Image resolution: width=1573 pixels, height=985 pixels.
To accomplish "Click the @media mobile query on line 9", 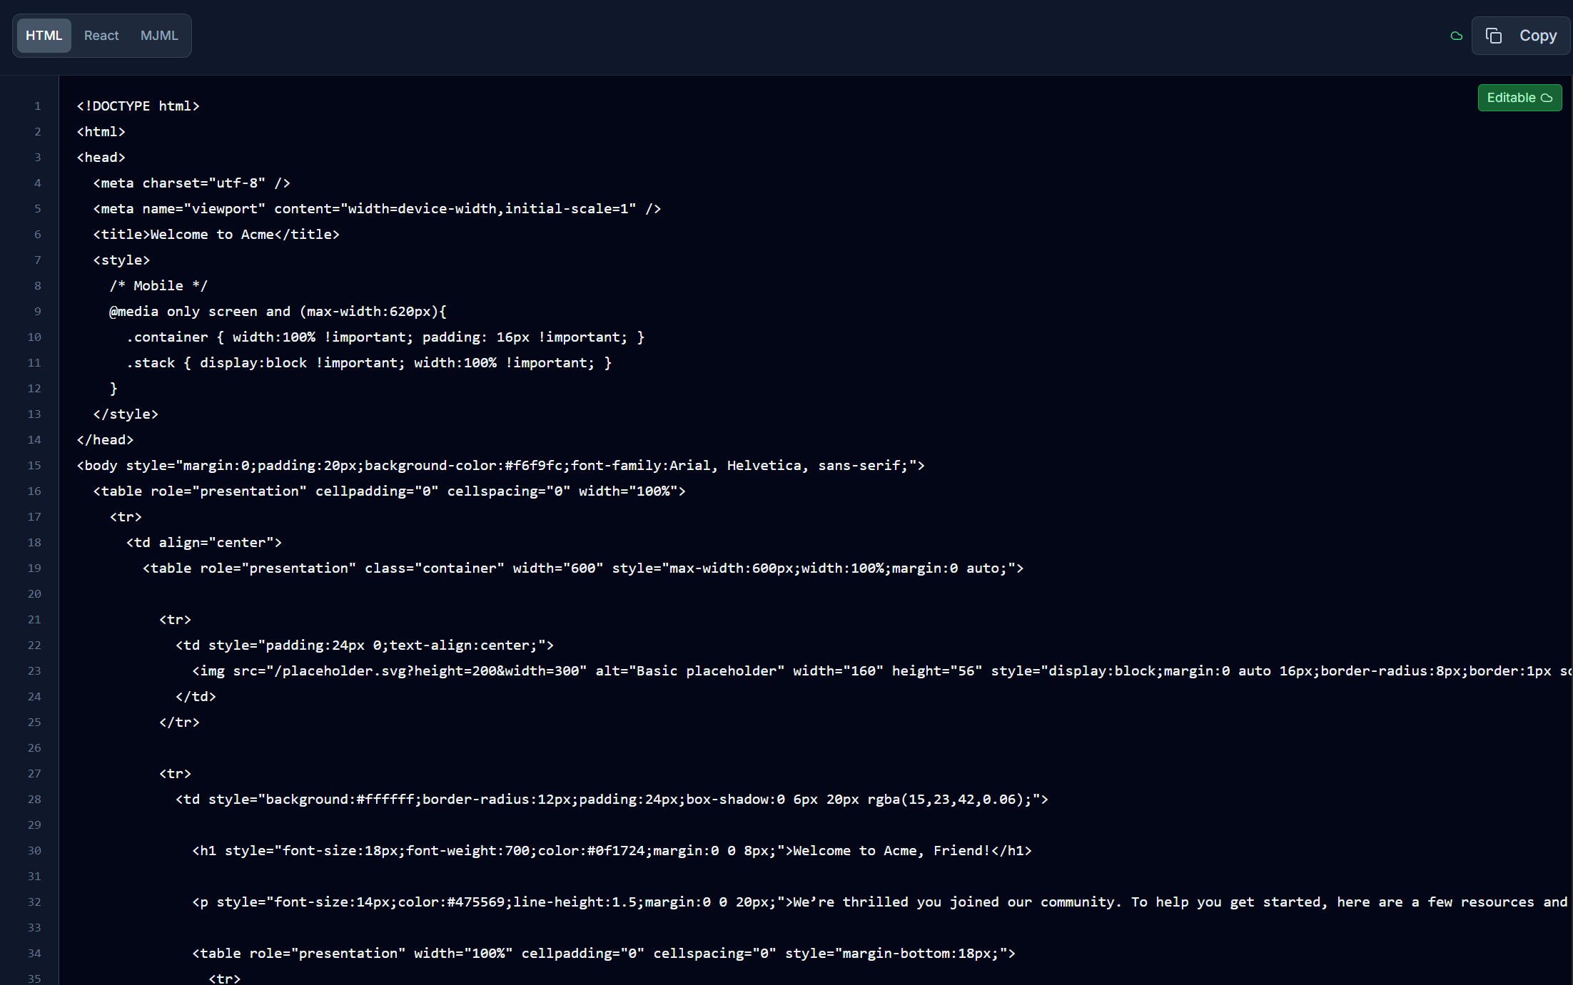I will click(278, 311).
